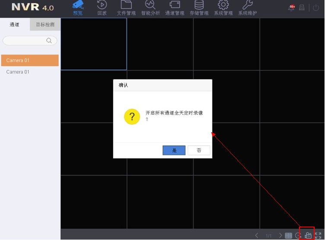
Task: Open 智能分析 smart analysis
Action: 150,8
